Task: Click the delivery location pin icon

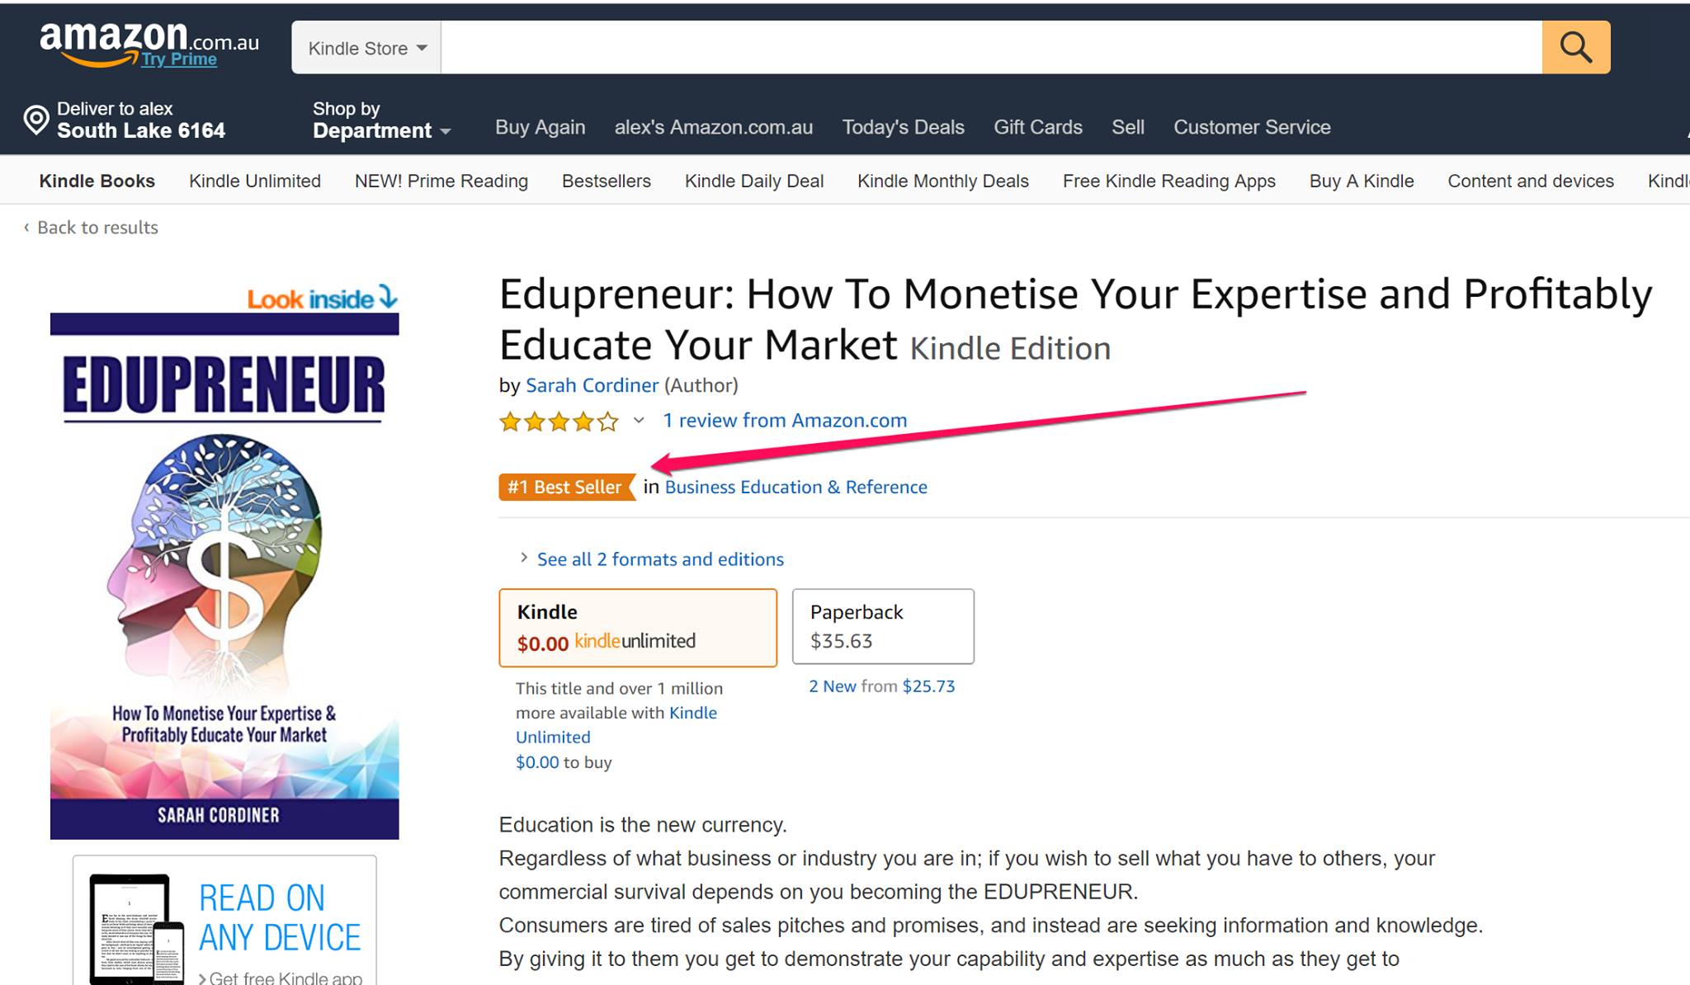Action: pyautogui.click(x=36, y=120)
